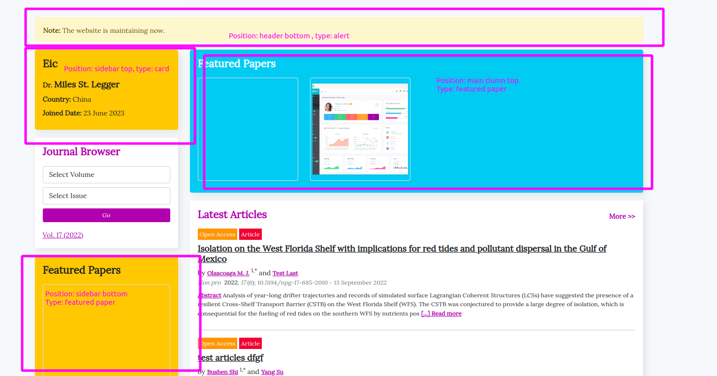This screenshot has width=717, height=376.
Task: Open the West Florida Shelf article title
Action: point(402,249)
